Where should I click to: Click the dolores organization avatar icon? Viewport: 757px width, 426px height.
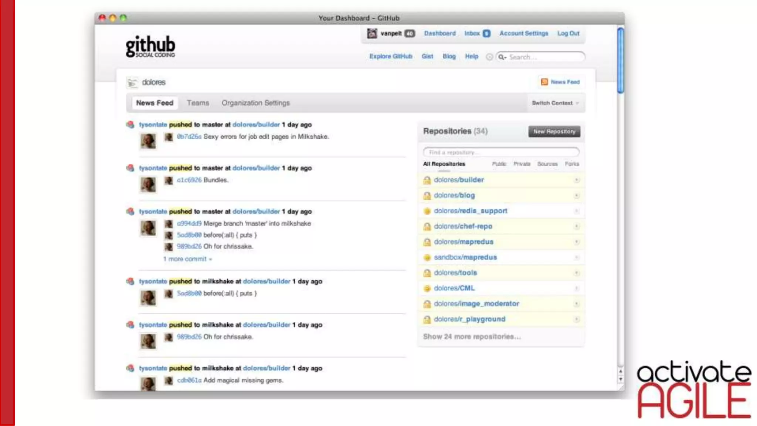[x=132, y=82]
